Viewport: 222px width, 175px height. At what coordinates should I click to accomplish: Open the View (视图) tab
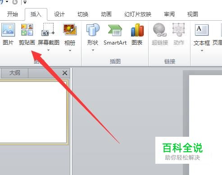coord(193,14)
